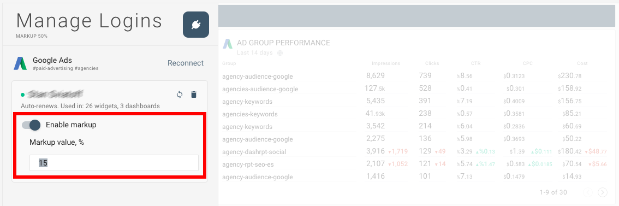619x206 pixels.
Task: Click the Ad Group Performance widget logo
Action: [x=228, y=44]
